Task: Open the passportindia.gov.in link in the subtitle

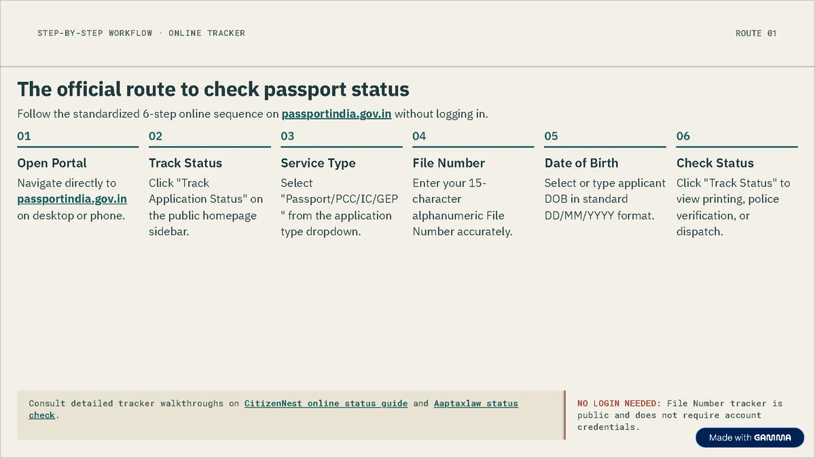Action: (336, 114)
